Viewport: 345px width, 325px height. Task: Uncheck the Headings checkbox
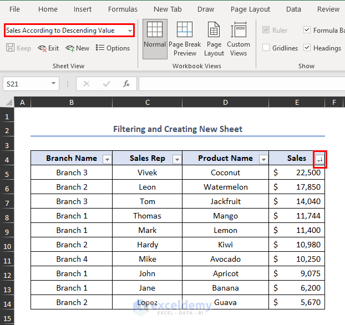[307, 48]
